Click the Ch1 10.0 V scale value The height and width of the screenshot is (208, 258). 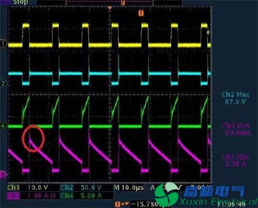coord(38,187)
